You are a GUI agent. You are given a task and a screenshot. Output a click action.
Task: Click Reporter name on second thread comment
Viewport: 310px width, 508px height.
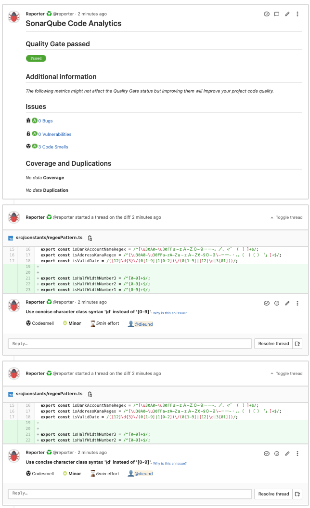click(x=35, y=453)
